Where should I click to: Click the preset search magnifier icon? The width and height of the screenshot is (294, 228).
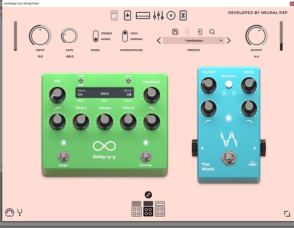coord(212,31)
